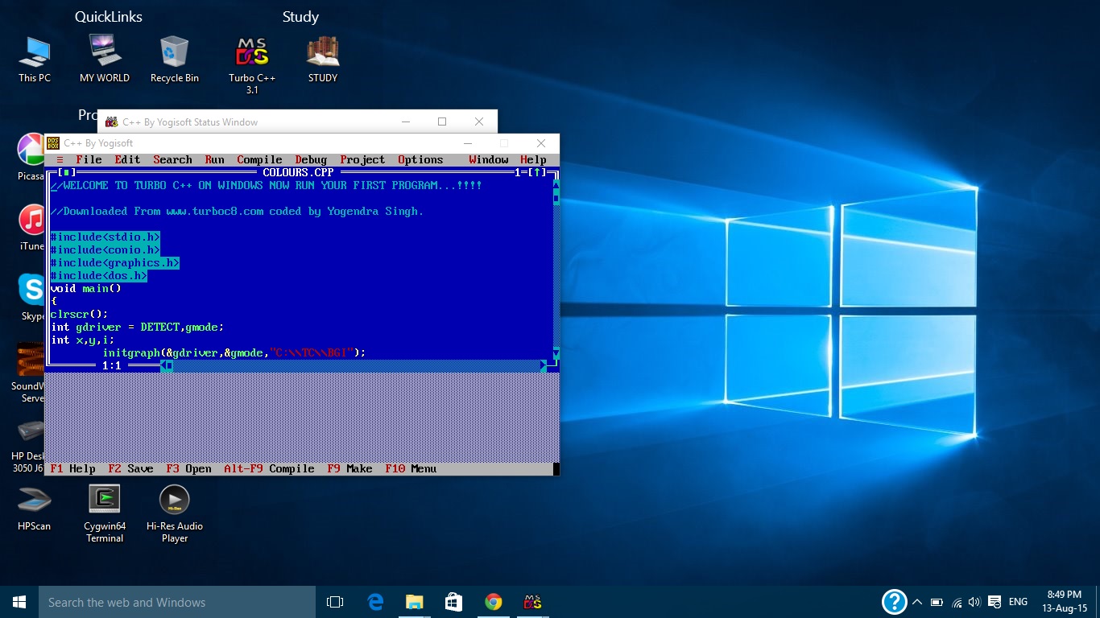Image resolution: width=1100 pixels, height=618 pixels.
Task: Click F1 Help in status bar
Action: 72,468
